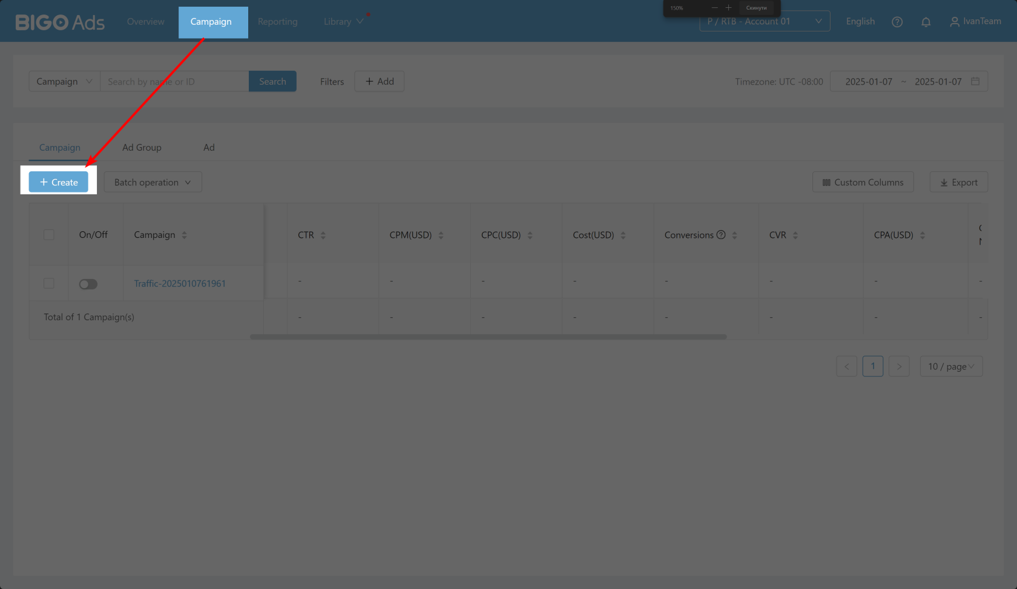Open the Campaign search type dropdown
The image size is (1017, 589).
coord(64,81)
